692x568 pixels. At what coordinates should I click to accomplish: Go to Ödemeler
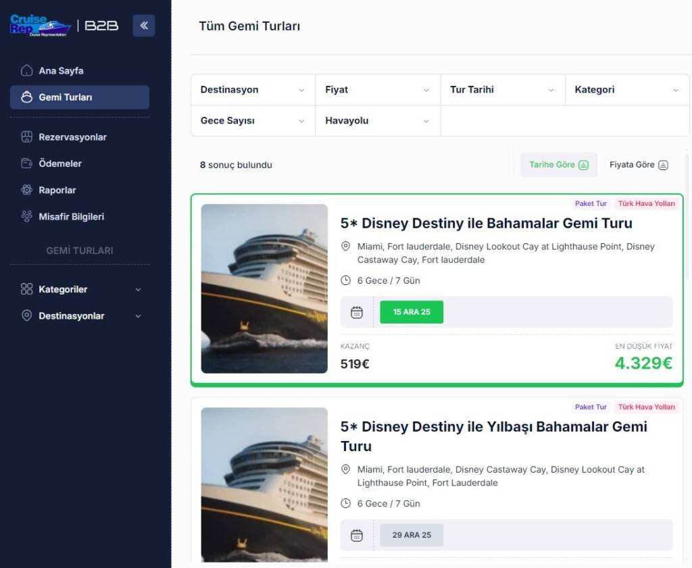(80, 163)
